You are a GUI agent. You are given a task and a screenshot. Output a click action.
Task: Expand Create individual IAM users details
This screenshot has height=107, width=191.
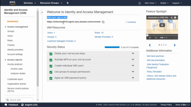pyautogui.click(x=133, y=65)
